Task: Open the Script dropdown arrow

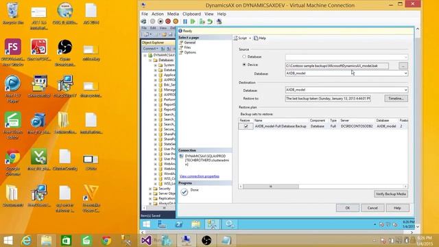Action: tap(250, 38)
